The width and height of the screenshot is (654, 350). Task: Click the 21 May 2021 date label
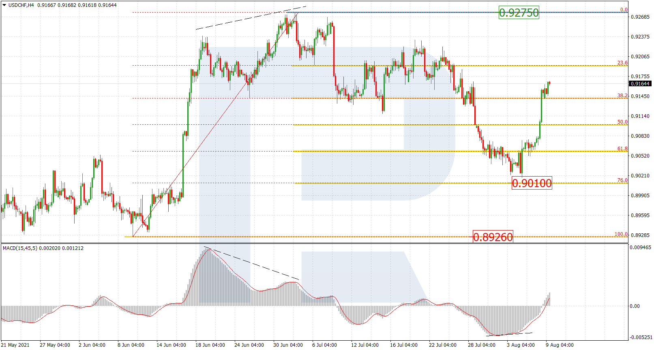(15, 345)
